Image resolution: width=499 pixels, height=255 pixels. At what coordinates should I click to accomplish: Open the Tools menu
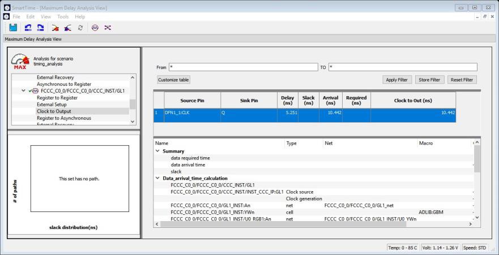coord(62,16)
